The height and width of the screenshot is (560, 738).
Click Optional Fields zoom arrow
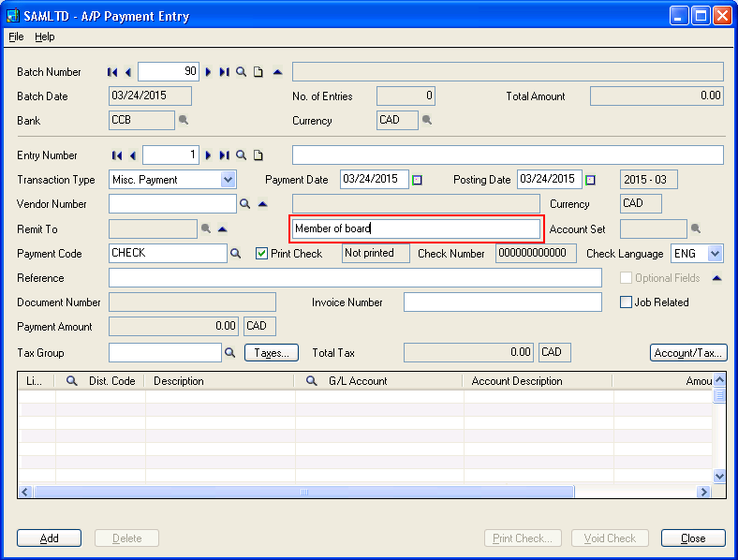716,278
